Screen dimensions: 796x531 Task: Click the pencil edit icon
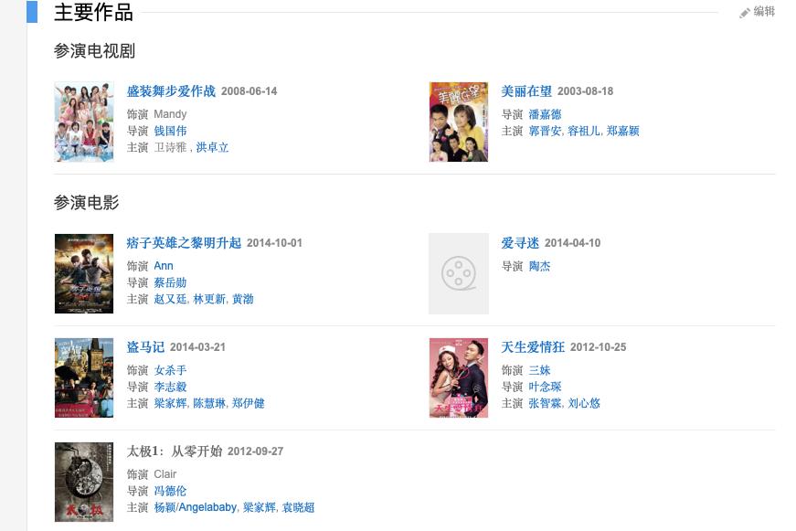[x=745, y=12]
